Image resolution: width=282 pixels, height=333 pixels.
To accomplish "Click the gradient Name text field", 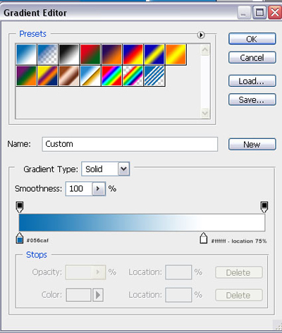I will pos(130,144).
